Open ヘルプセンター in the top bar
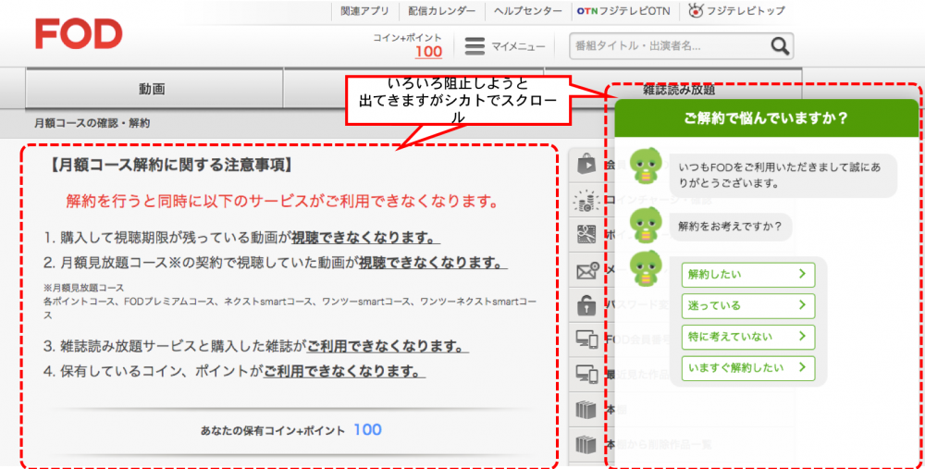The image size is (925, 469). click(528, 10)
